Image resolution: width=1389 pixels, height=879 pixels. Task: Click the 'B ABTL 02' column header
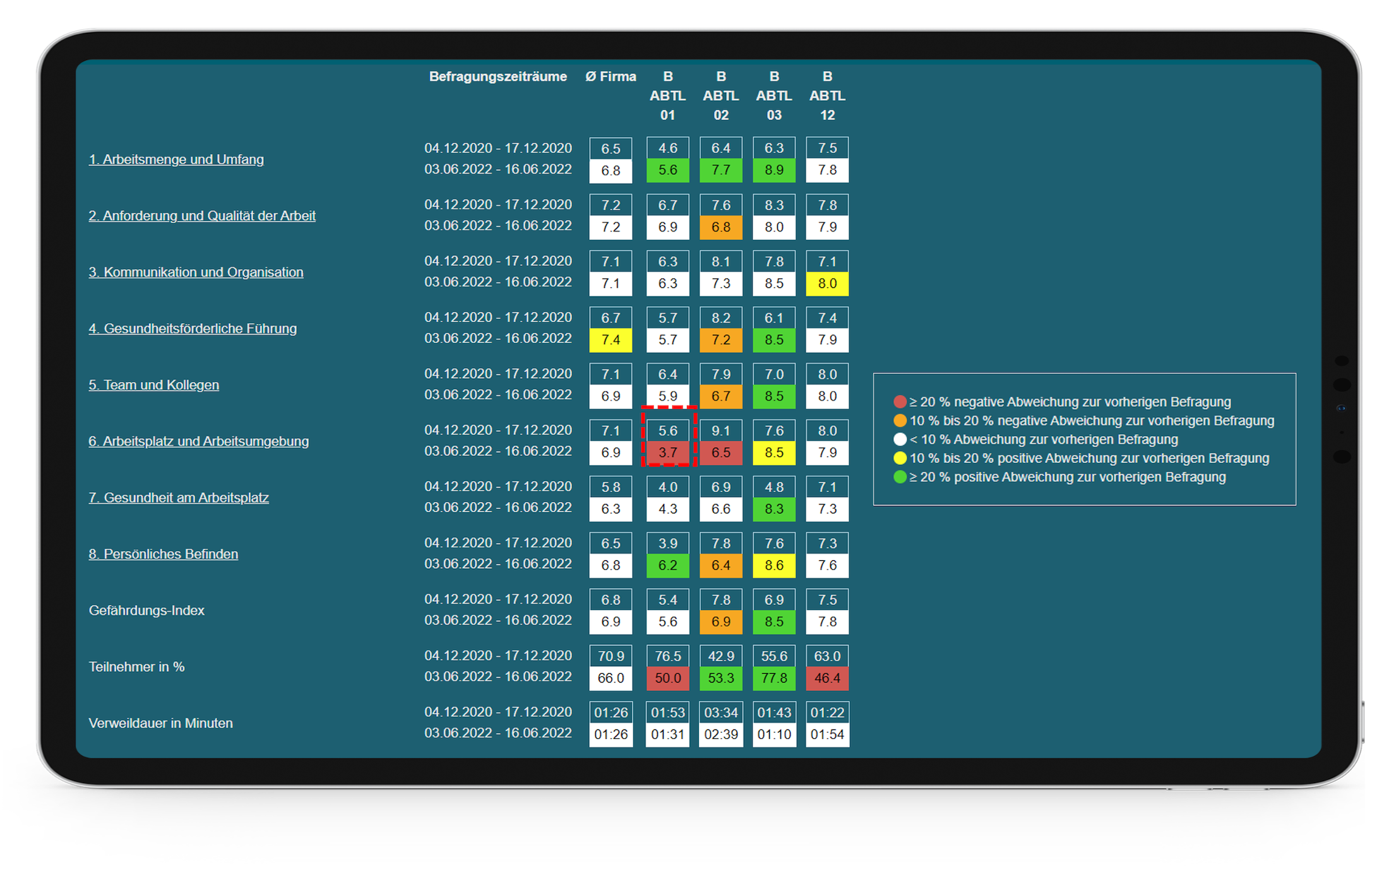click(x=721, y=96)
